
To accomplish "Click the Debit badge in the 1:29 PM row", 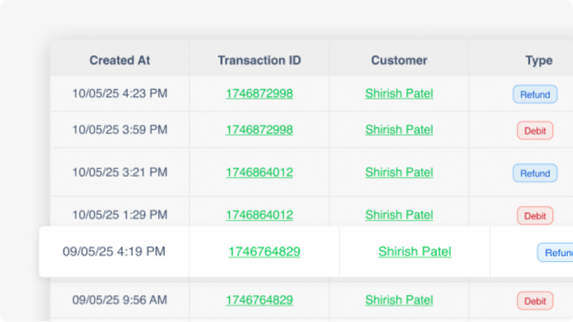I will [x=535, y=215].
